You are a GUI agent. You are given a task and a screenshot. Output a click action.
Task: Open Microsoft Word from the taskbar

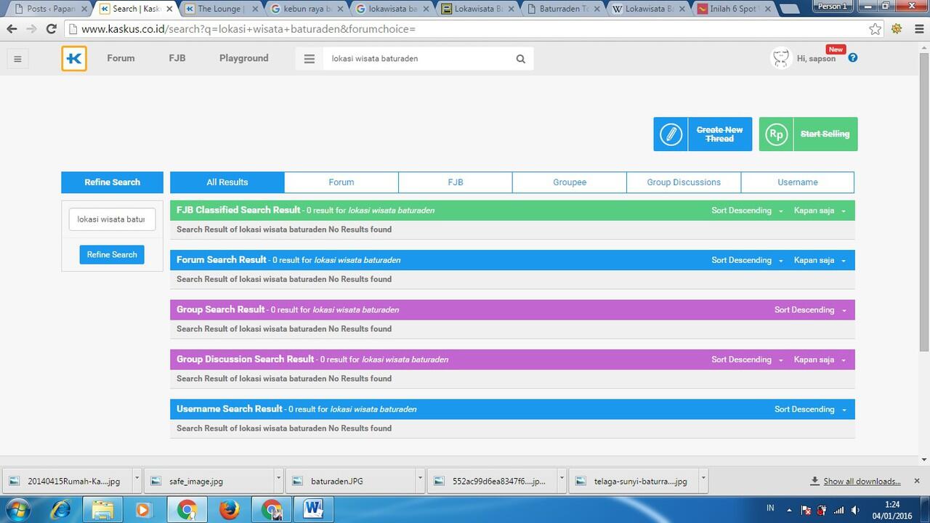coord(313,510)
